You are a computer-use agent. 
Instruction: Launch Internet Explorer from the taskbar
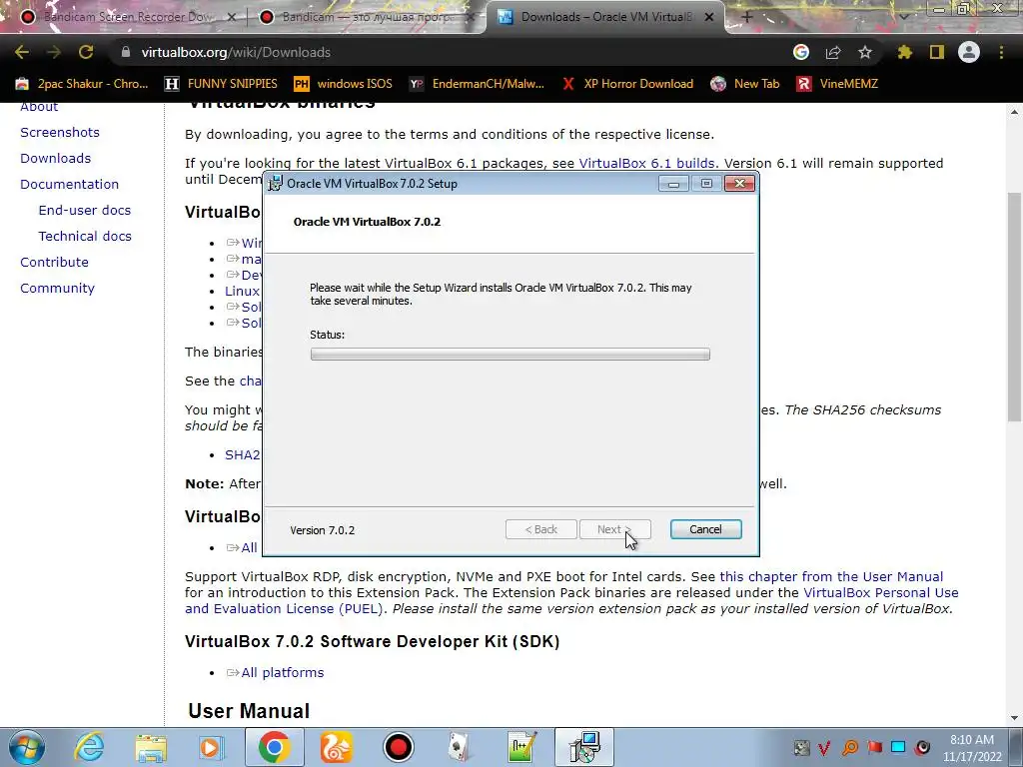tap(89, 747)
